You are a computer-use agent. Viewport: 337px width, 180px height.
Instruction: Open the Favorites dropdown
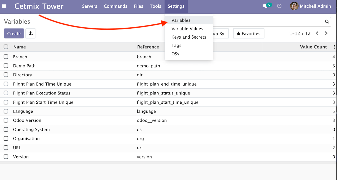(x=249, y=33)
